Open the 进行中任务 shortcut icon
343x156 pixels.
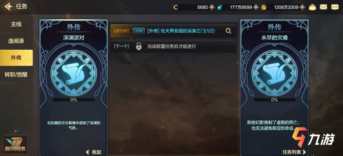(x=15, y=144)
